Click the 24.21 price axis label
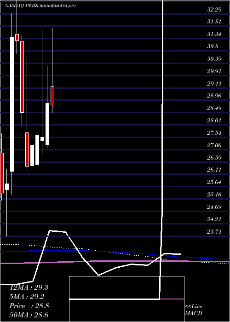 click(214, 219)
